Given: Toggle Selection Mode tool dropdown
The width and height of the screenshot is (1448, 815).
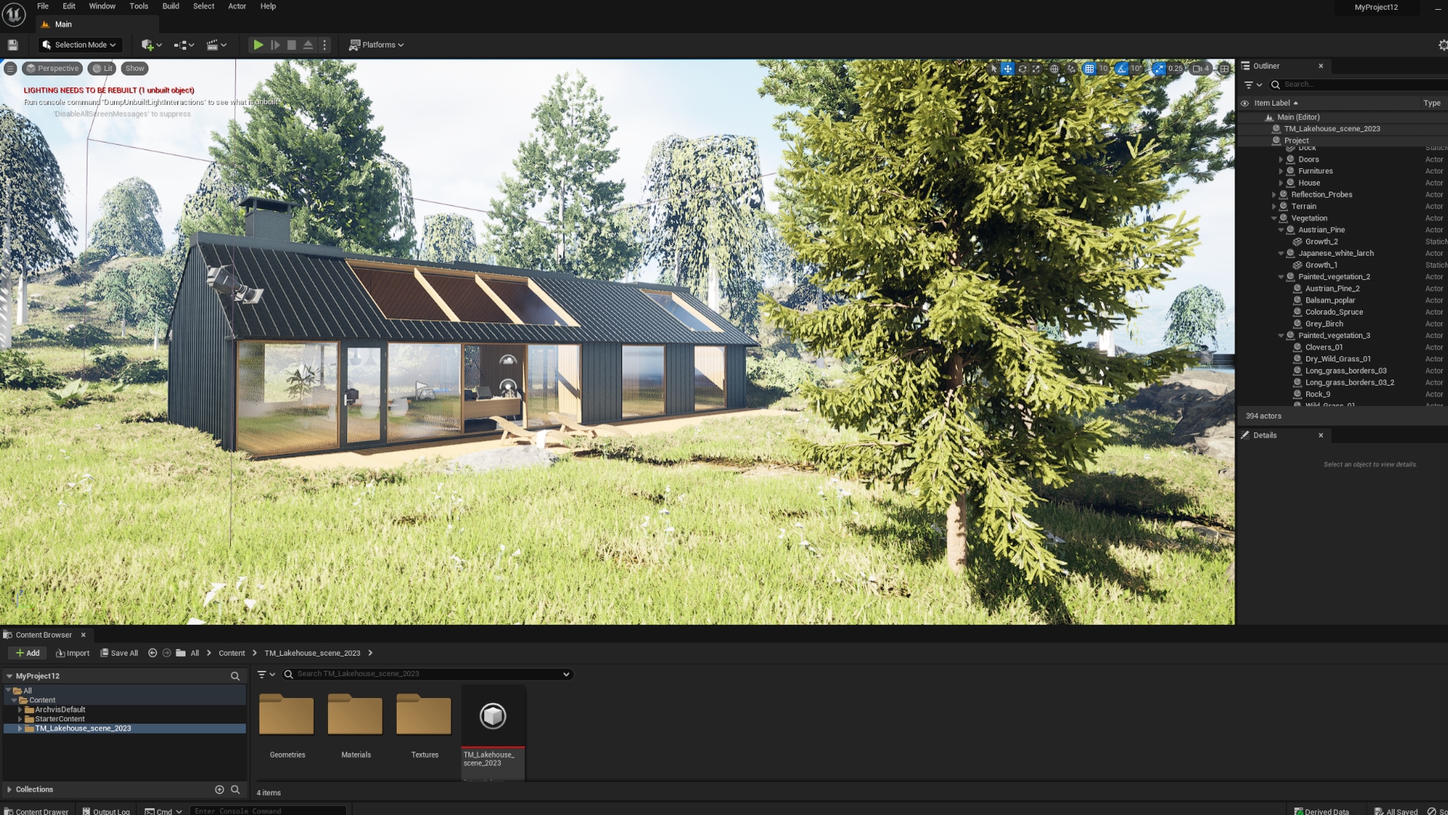Looking at the screenshot, I should 112,45.
